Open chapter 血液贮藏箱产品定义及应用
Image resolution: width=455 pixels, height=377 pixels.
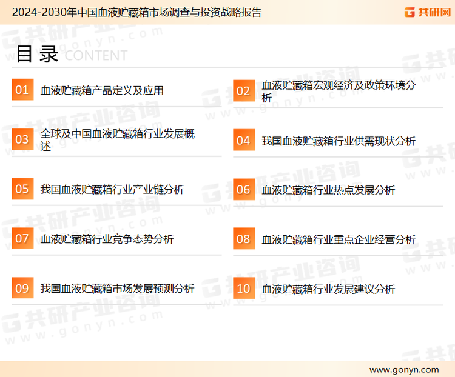(102, 90)
